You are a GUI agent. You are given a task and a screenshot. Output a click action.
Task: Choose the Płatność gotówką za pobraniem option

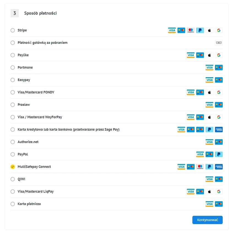[x=13, y=43]
